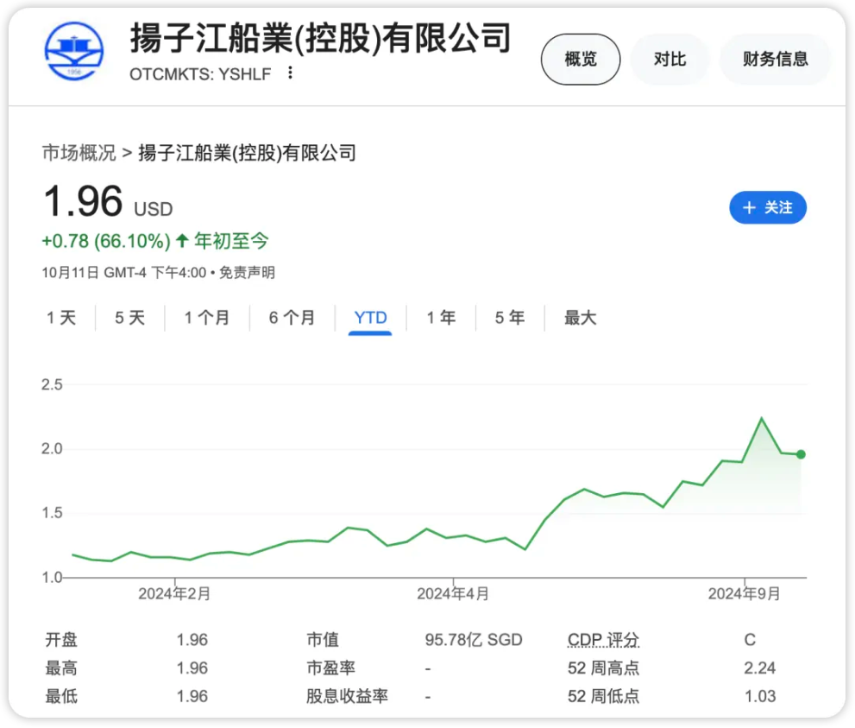The image size is (855, 728).
Task: Click the 52 周低点 value 1.03
Action: pos(759,696)
